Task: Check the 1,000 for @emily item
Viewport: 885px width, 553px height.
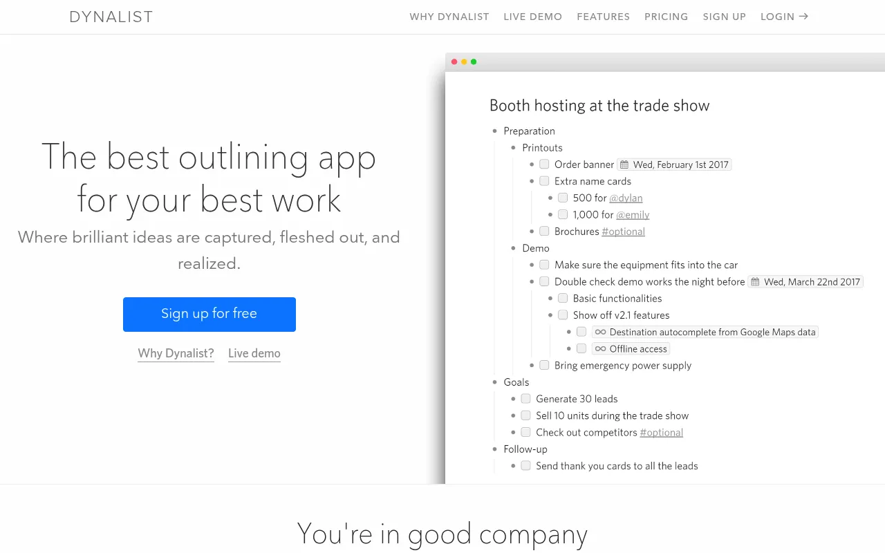Action: [x=563, y=214]
